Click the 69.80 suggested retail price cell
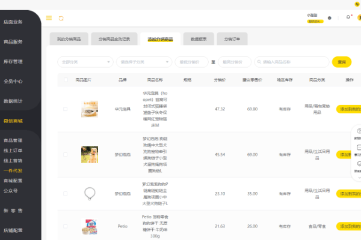The width and height of the screenshot is (361, 240). (x=252, y=109)
